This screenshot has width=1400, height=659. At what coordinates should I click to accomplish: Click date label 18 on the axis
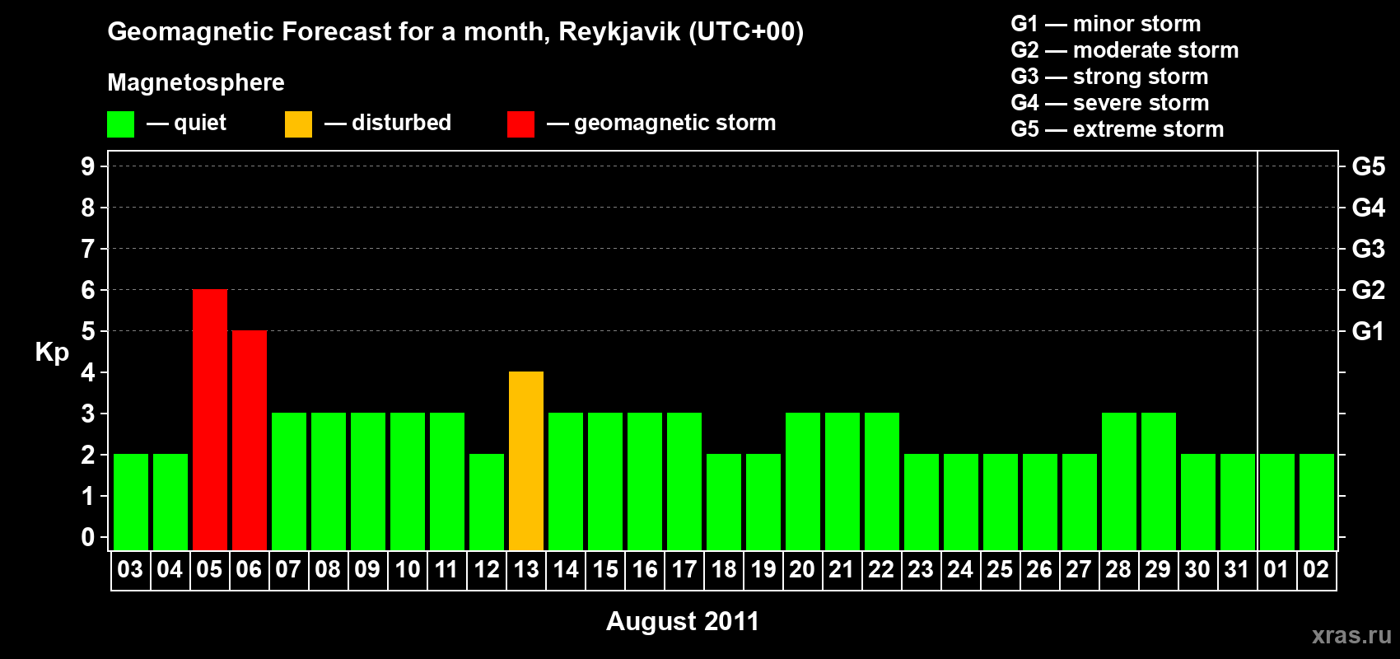point(723,569)
